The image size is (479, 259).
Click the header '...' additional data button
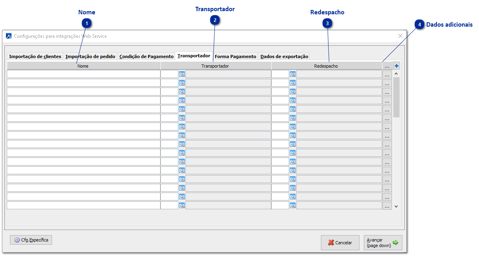(x=387, y=66)
